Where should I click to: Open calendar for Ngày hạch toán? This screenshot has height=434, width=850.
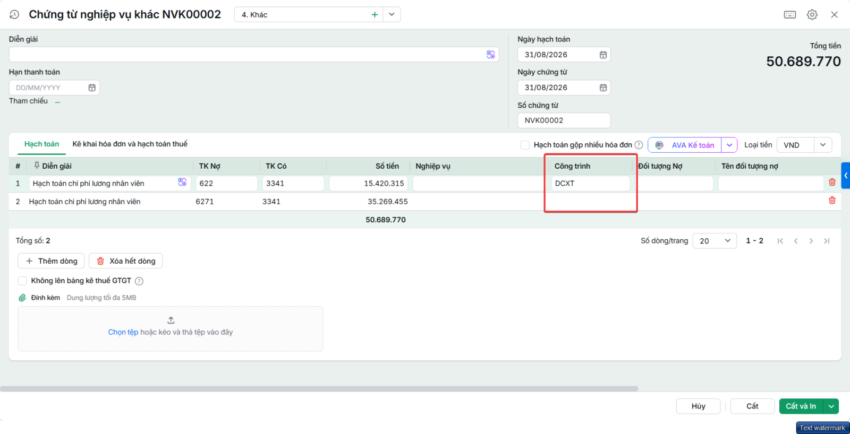coord(603,55)
